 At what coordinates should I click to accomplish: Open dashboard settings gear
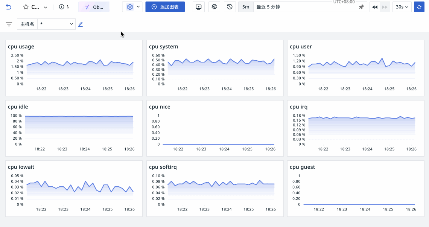click(214, 7)
